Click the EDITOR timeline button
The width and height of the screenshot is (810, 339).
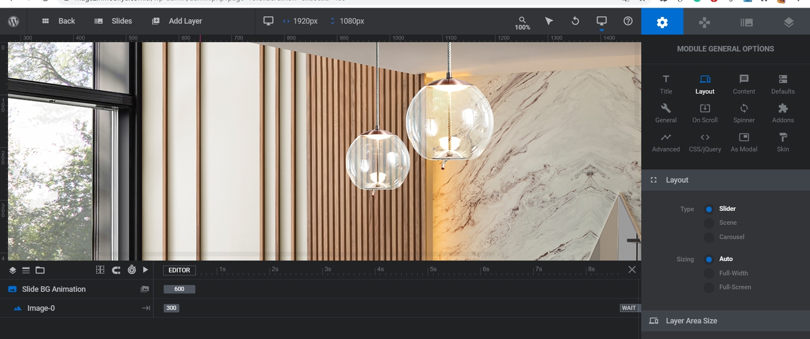tap(179, 270)
